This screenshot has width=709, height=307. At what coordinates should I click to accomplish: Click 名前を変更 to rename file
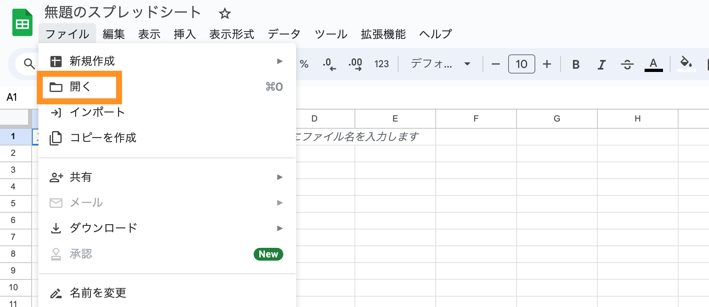coord(98,293)
